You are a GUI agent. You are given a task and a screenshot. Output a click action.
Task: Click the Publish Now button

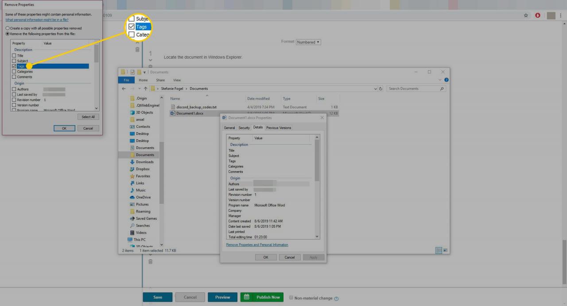tap(262, 297)
